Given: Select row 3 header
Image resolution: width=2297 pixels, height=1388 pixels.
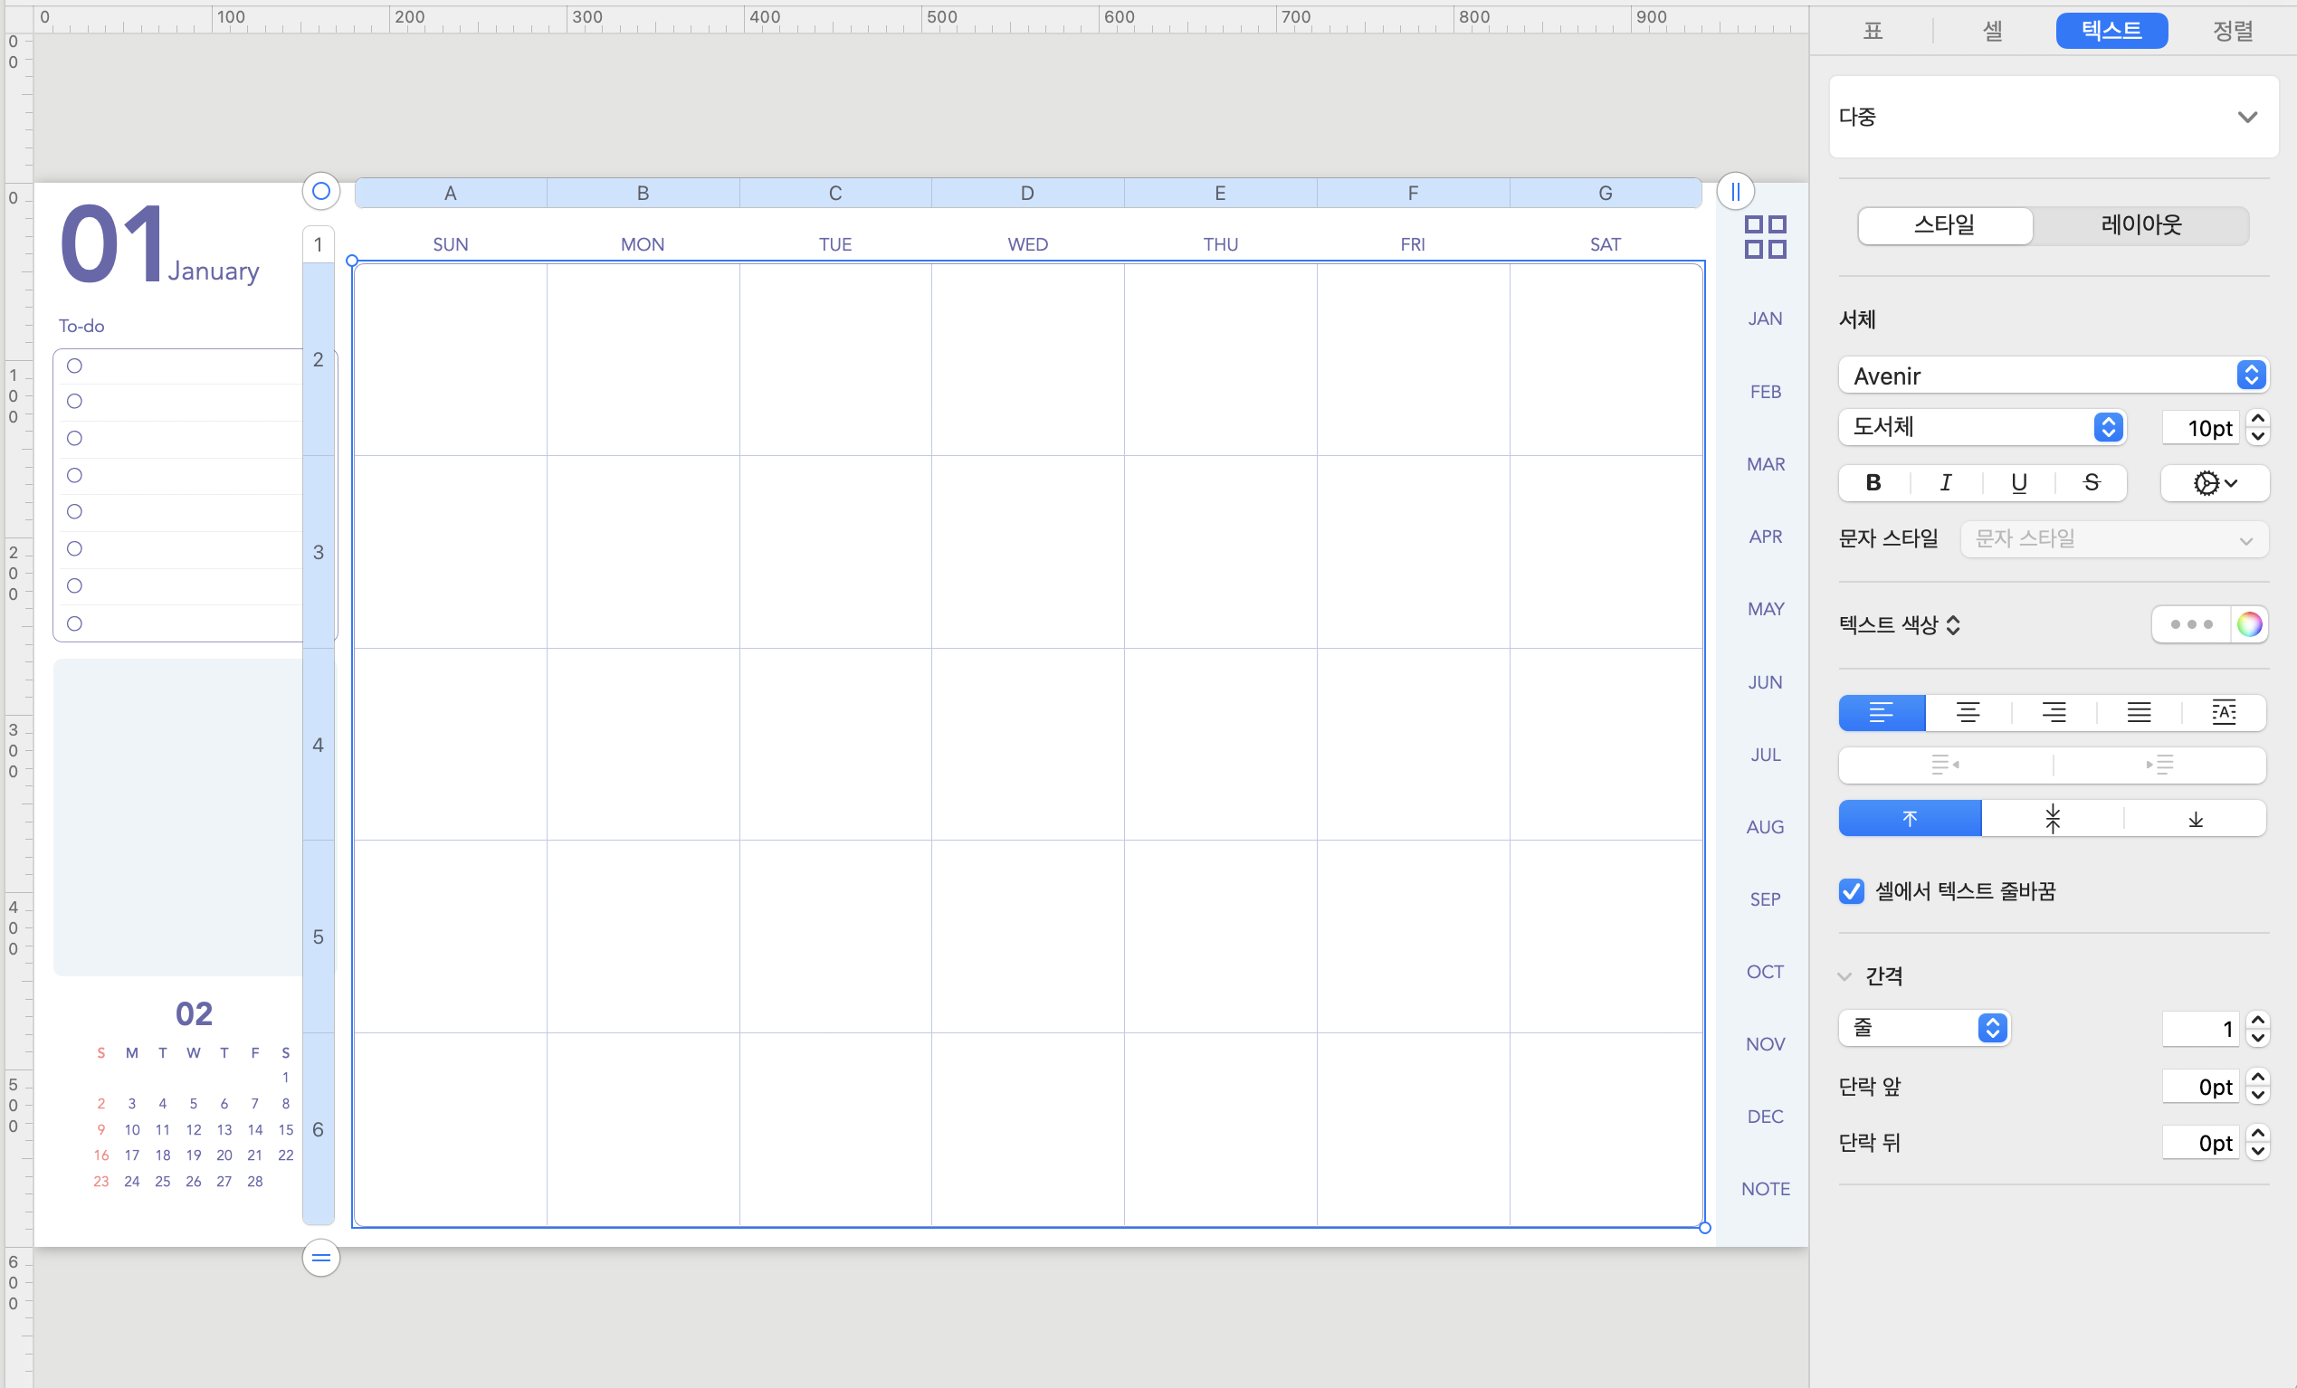Looking at the screenshot, I should point(318,552).
